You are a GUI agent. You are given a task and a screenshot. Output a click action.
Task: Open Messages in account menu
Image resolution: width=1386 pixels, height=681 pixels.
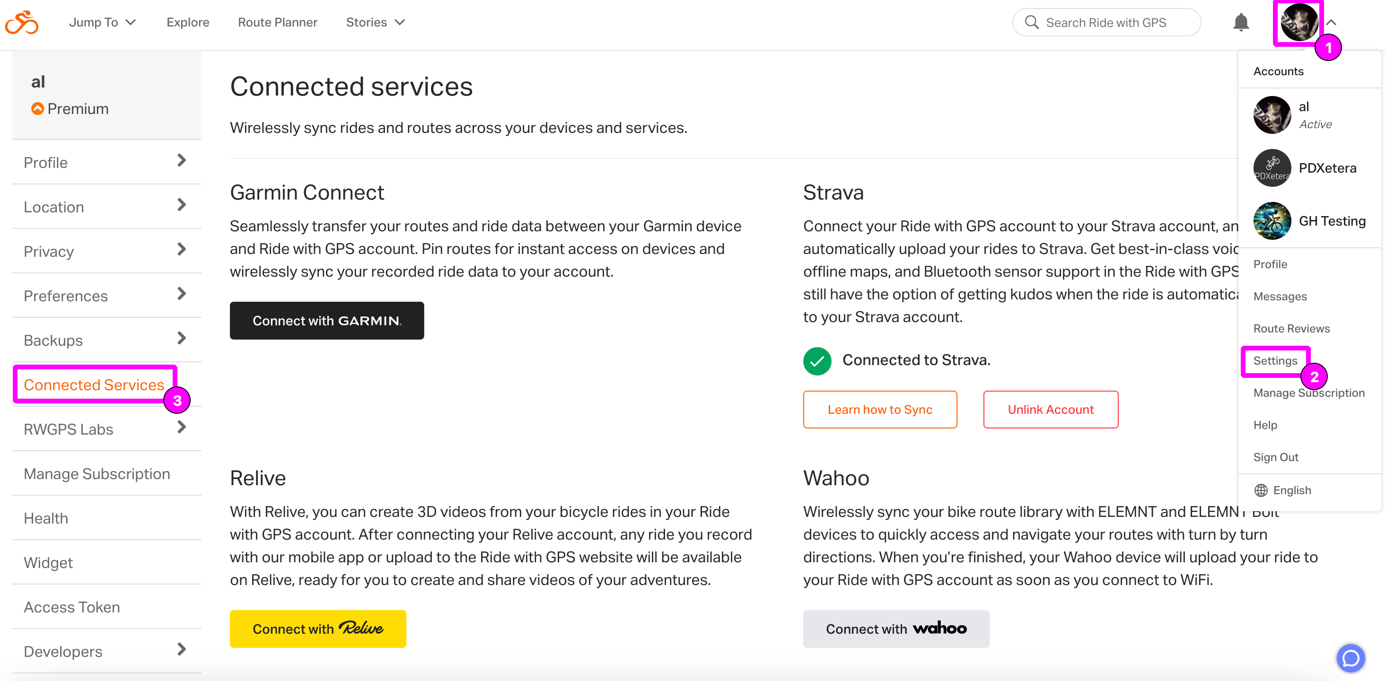[x=1280, y=297]
